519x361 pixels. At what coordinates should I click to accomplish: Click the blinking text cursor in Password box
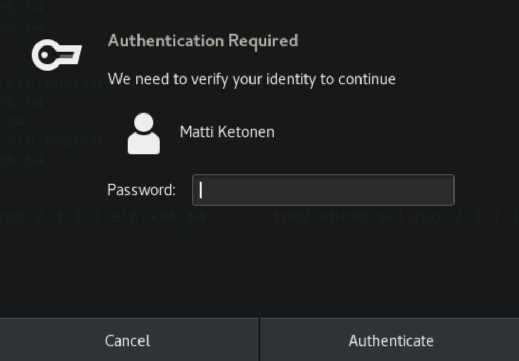coord(201,190)
